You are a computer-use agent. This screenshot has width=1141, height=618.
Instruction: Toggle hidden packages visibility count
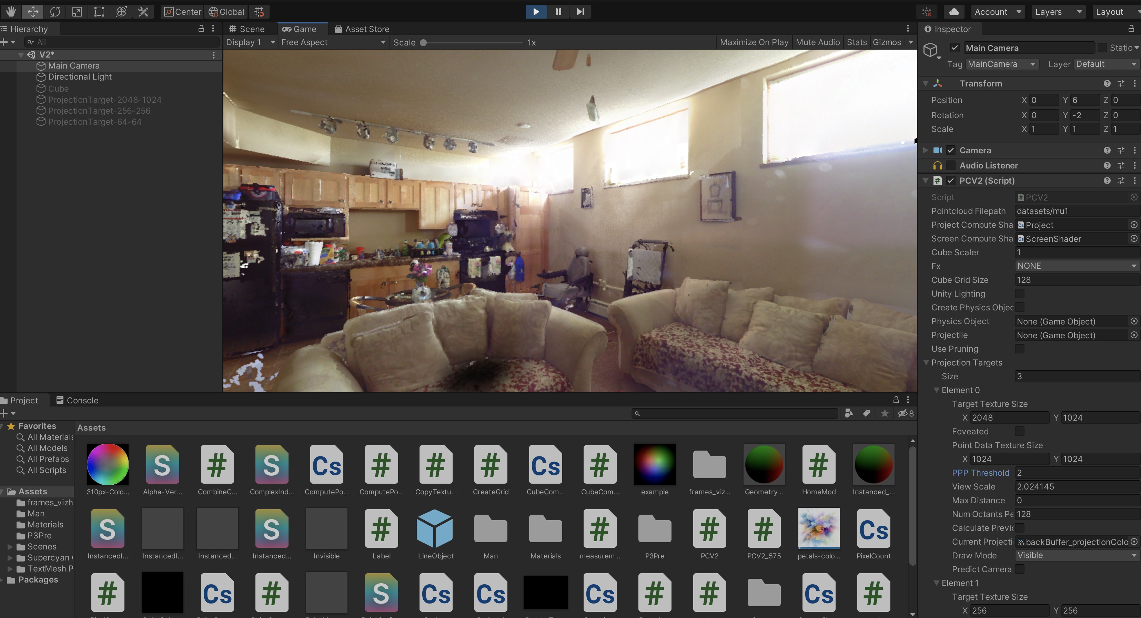click(x=906, y=413)
